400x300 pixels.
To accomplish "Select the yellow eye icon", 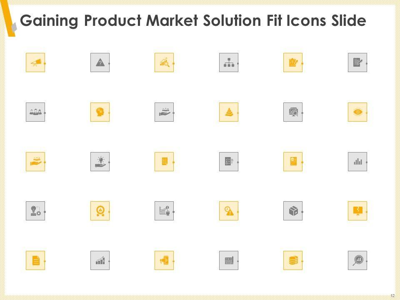I will click(357, 112).
